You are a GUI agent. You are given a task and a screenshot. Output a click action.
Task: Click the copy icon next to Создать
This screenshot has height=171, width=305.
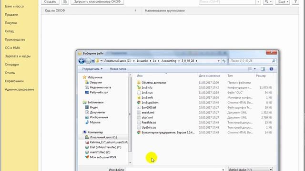pyautogui.click(x=65, y=2)
